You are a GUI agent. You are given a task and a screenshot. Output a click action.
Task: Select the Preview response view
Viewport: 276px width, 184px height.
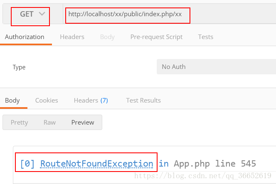pos(83,123)
